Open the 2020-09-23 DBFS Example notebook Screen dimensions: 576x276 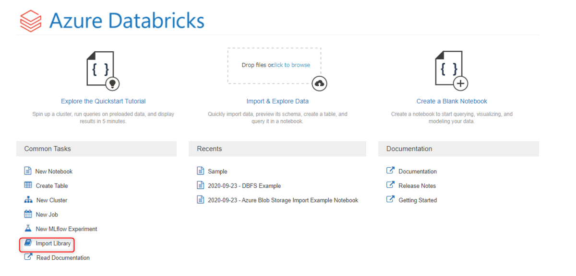coord(244,186)
